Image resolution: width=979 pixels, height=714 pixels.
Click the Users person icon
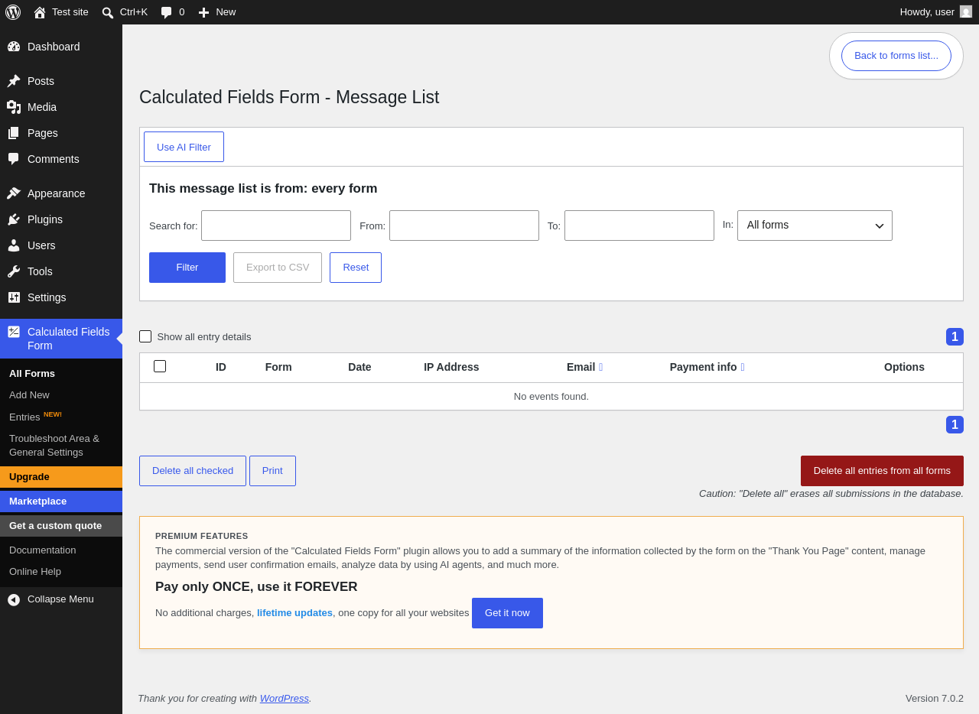pos(14,245)
